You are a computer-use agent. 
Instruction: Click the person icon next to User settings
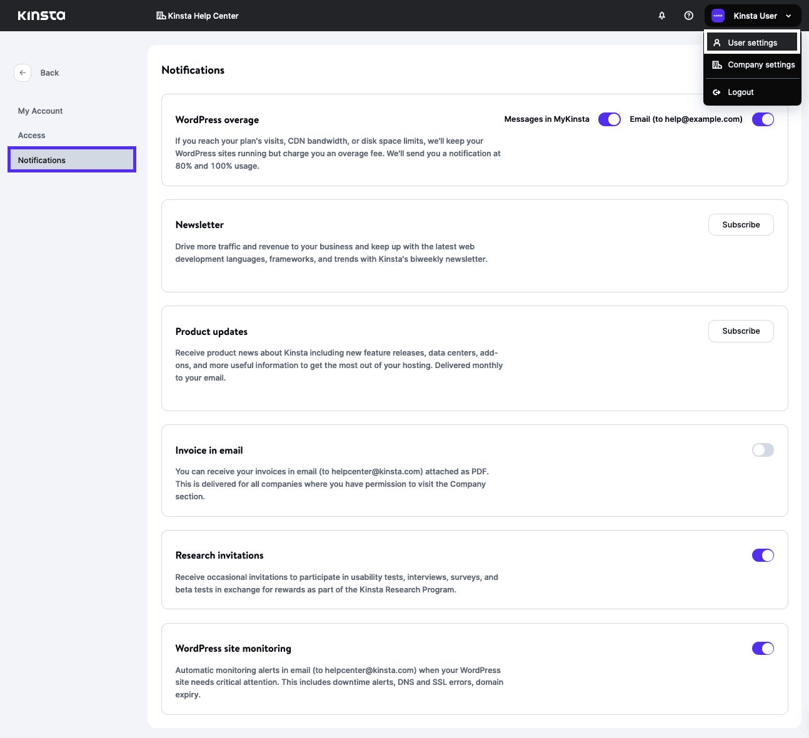(x=717, y=42)
